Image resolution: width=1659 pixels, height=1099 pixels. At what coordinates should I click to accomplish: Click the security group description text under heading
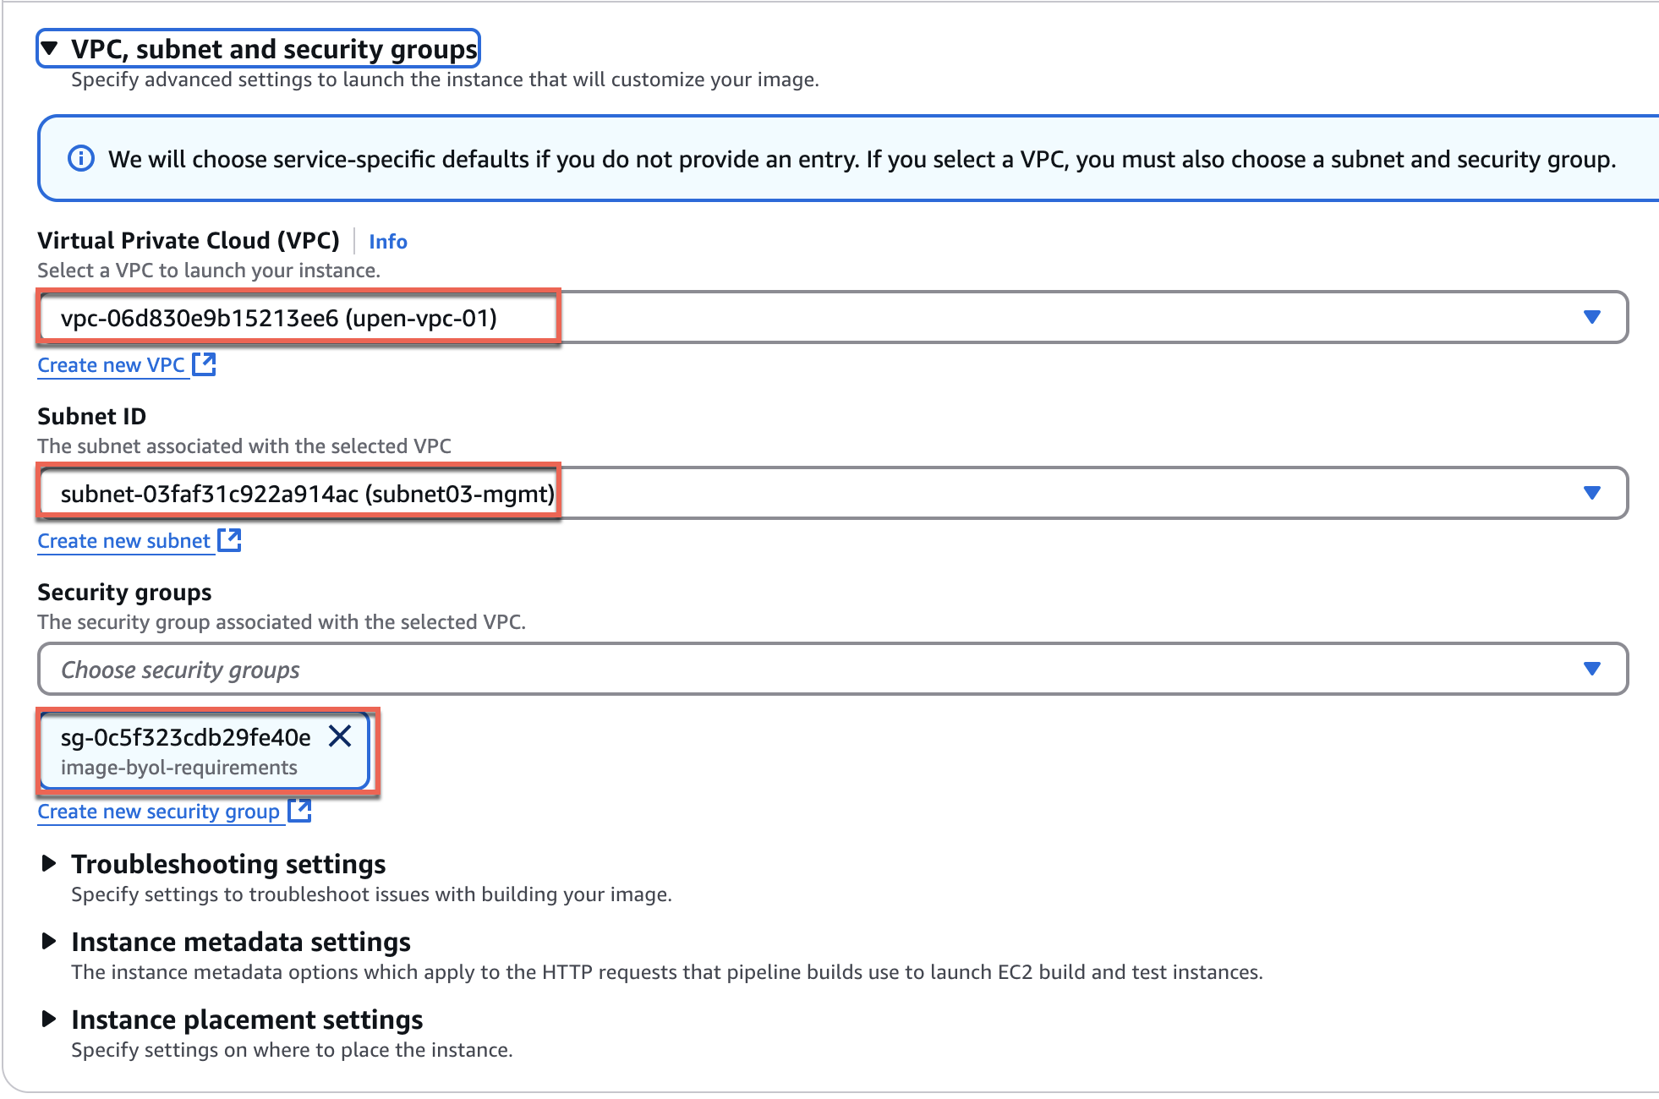click(x=282, y=622)
